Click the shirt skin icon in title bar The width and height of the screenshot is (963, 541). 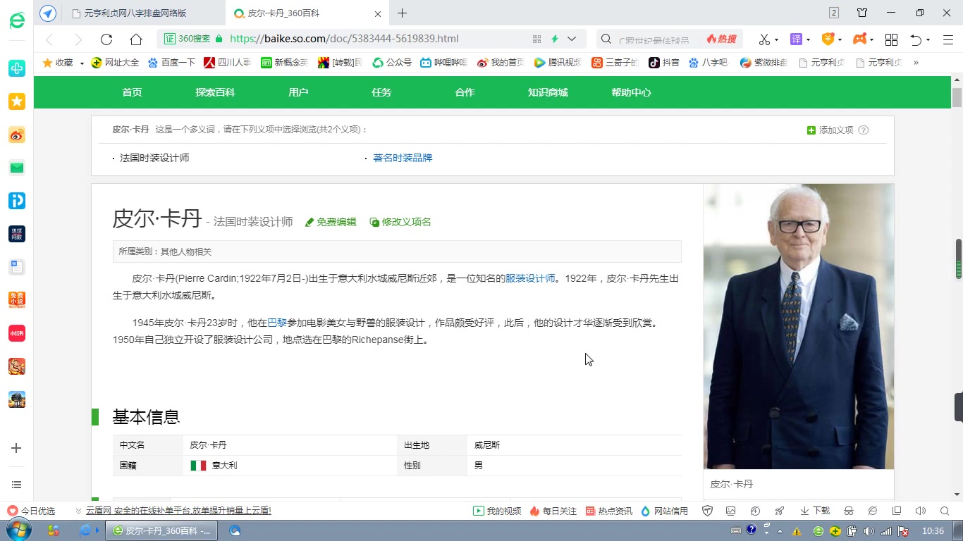coord(862,13)
